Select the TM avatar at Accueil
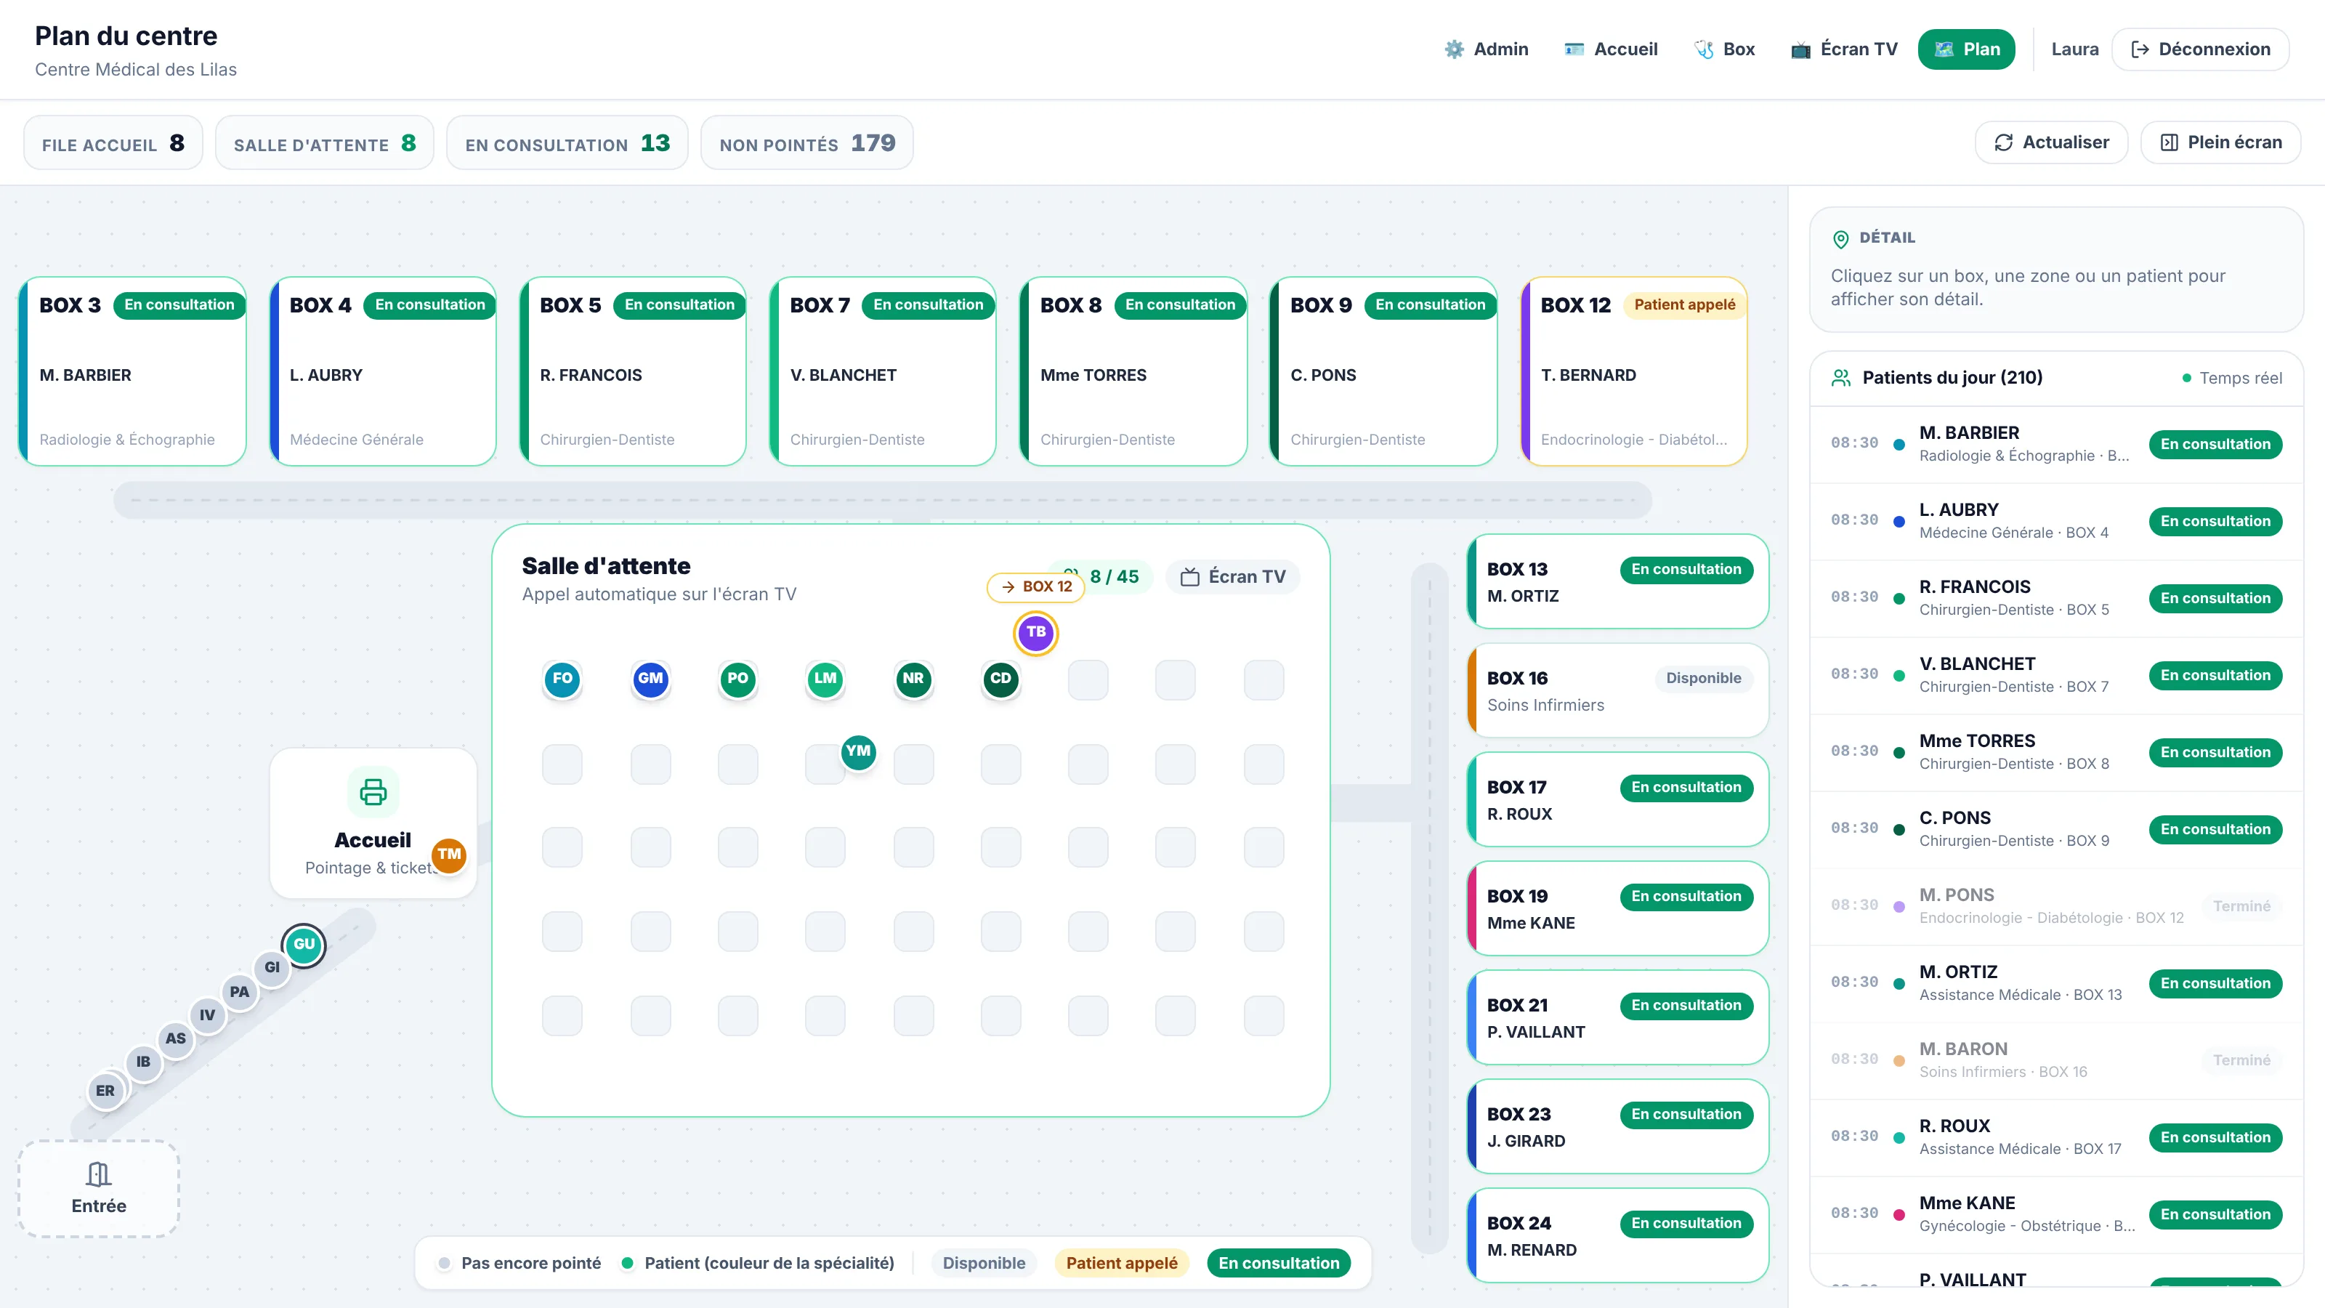The height and width of the screenshot is (1308, 2325). (448, 855)
